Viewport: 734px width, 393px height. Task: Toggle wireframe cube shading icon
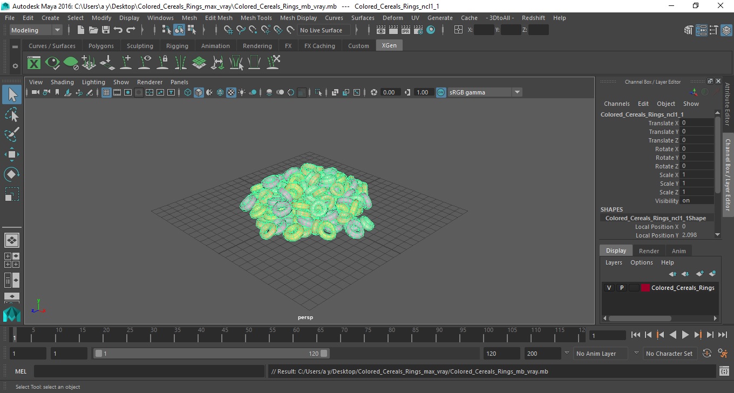click(188, 92)
